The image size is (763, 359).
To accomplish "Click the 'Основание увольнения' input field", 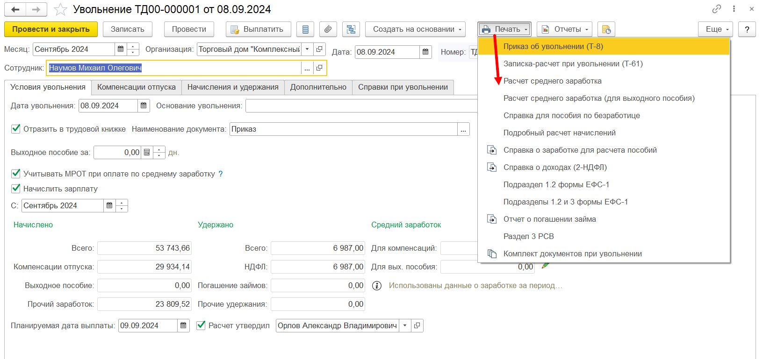I will tap(361, 106).
